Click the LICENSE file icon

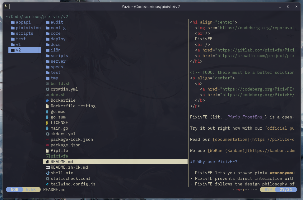[x=47, y=123]
